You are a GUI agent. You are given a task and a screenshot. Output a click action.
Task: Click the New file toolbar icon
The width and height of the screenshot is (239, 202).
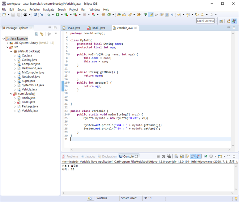4,15
